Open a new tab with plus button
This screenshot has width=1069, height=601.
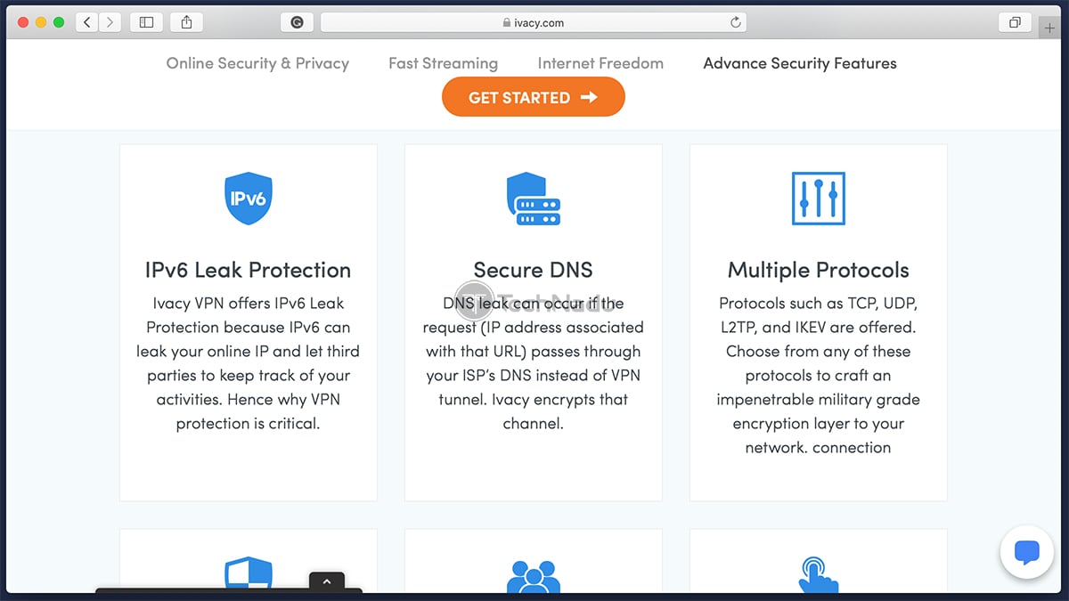click(x=1051, y=28)
